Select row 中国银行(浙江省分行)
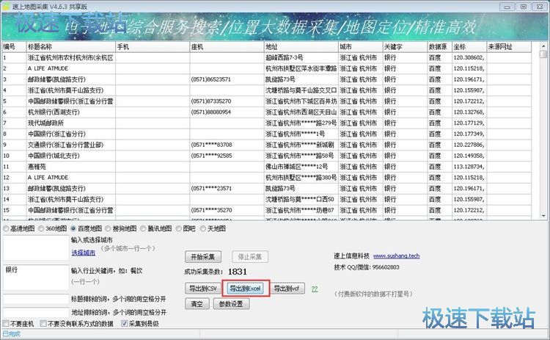 point(267,134)
